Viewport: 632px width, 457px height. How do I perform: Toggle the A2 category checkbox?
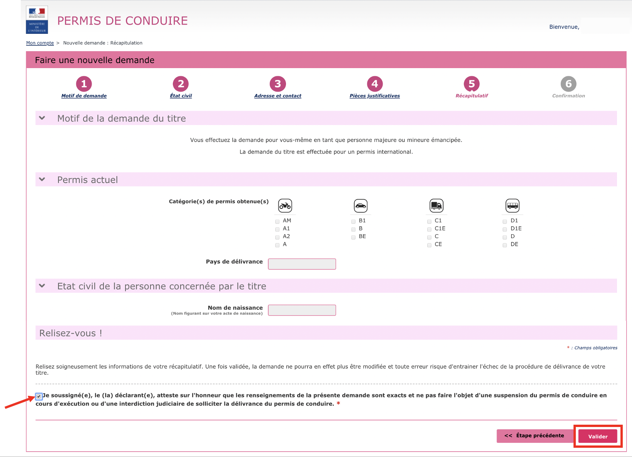click(278, 237)
